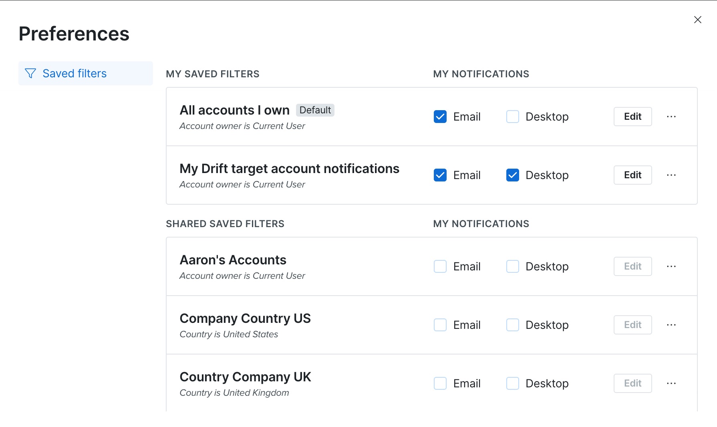Open the Saved filters section in sidebar

click(86, 73)
